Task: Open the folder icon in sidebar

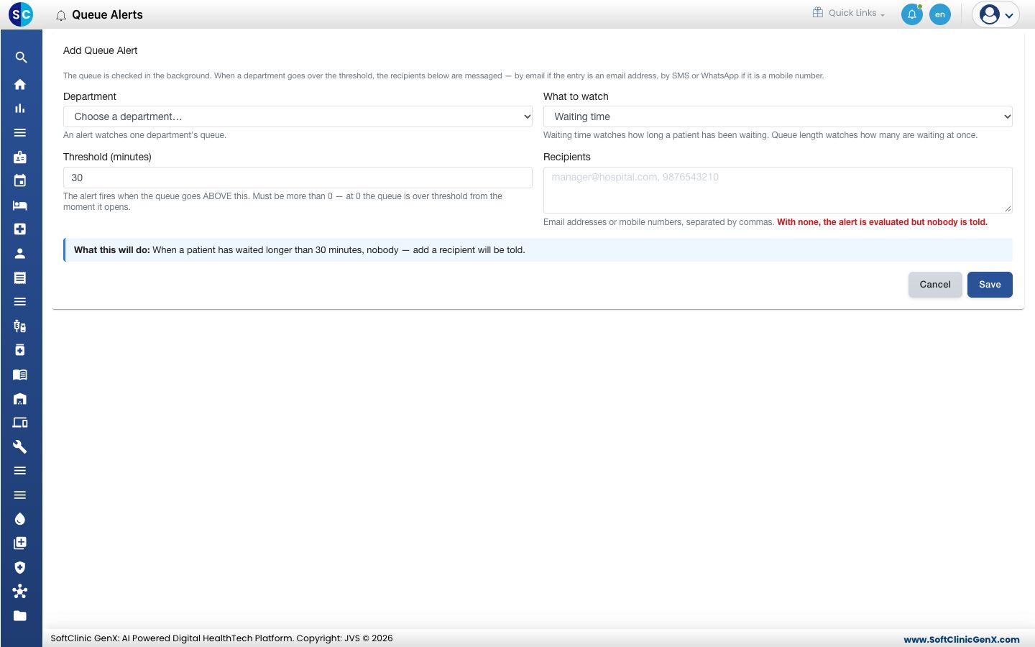Action: tap(20, 615)
